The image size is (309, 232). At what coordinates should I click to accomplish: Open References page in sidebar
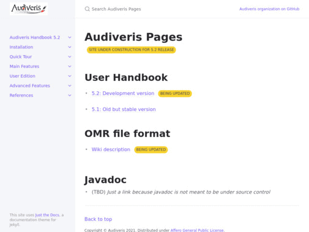tap(21, 95)
